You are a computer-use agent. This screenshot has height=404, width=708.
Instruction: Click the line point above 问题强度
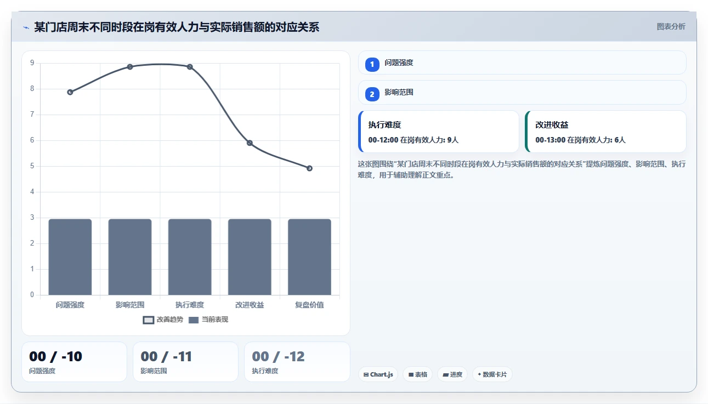click(x=70, y=92)
